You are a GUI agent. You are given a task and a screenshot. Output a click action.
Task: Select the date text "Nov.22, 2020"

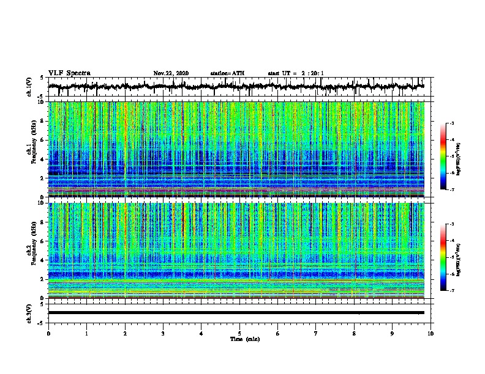171,73
